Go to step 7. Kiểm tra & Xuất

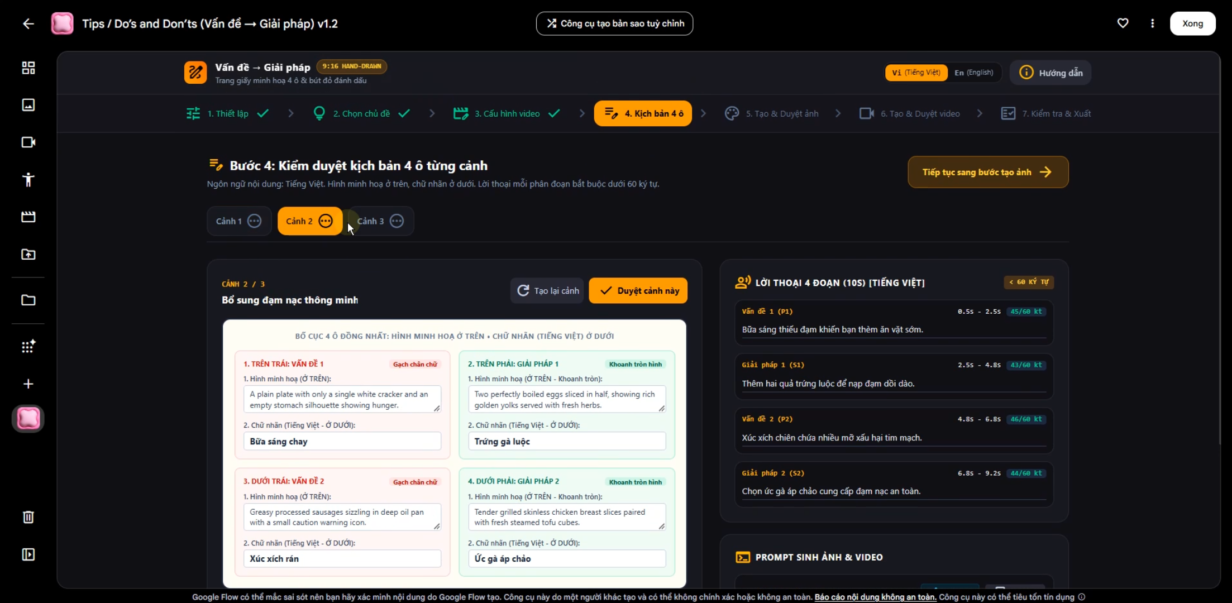(1045, 113)
